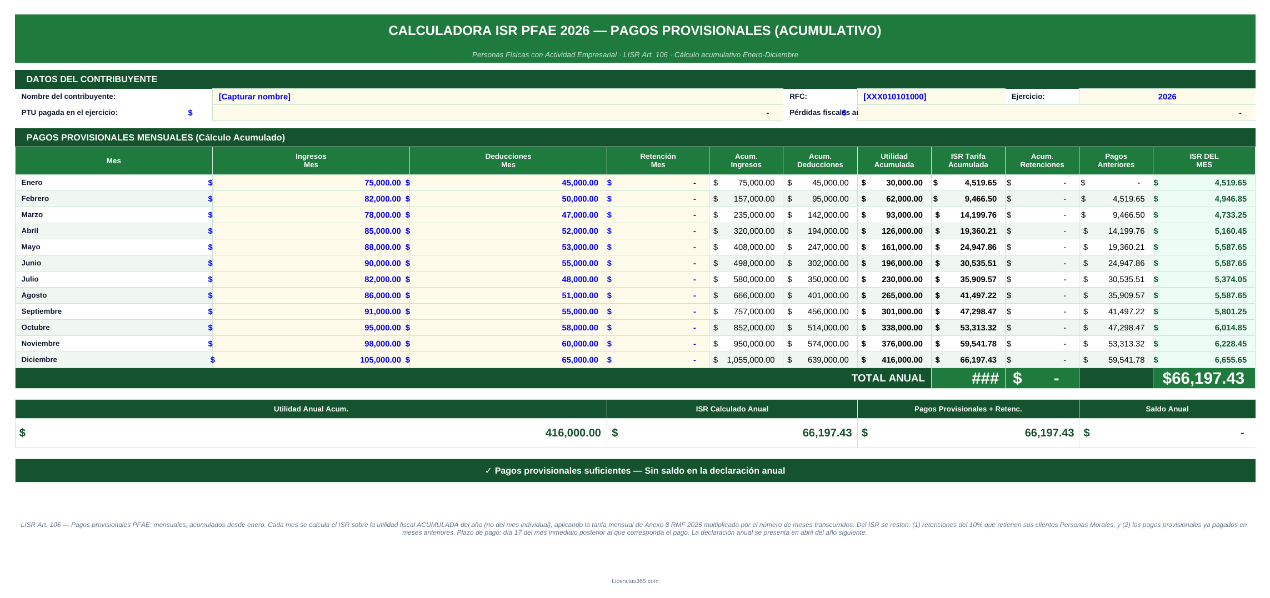Viewport: 1270px width, 598px height.
Task: Click the Pagos Provisionales + Retenc. header
Action: pyautogui.click(x=968, y=409)
